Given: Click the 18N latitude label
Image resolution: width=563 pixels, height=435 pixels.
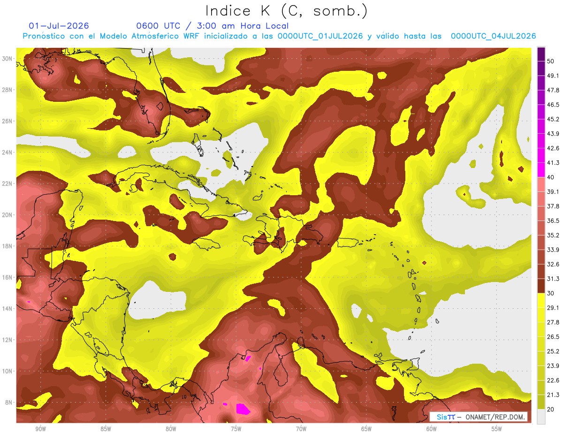Looking at the screenshot, I should [7, 246].
